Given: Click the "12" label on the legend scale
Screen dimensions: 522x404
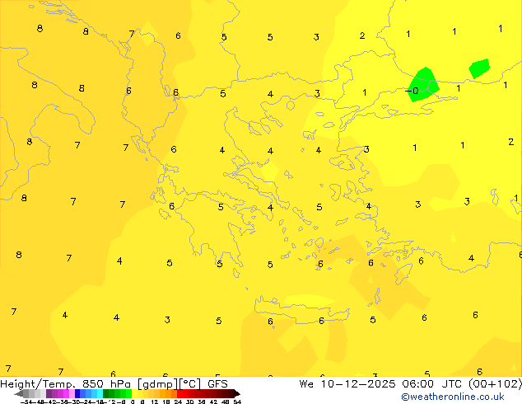Looking at the screenshot, I should (155, 402).
